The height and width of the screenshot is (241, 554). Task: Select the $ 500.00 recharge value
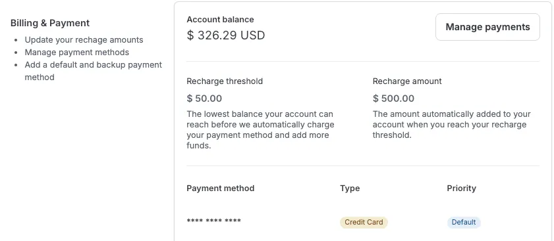(x=393, y=99)
